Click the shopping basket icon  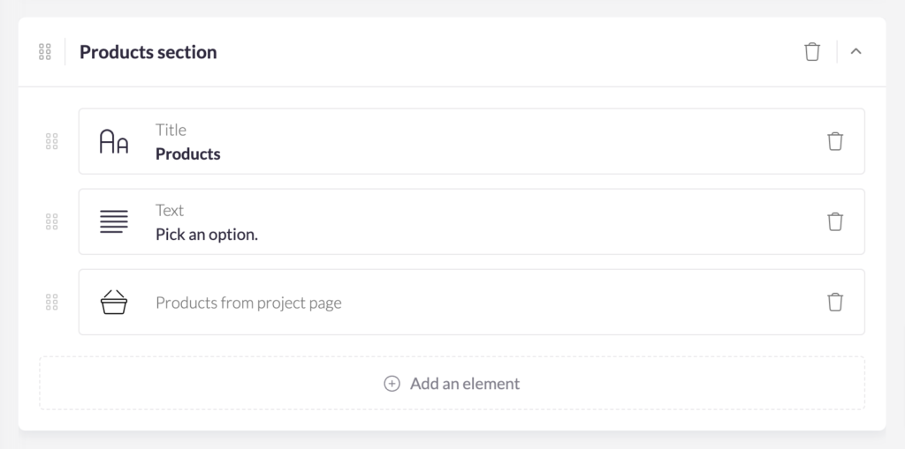coord(114,303)
